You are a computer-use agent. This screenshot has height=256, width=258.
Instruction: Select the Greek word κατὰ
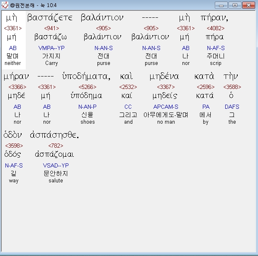204,77
